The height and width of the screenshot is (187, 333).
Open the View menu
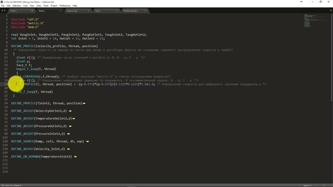[x=32, y=6]
